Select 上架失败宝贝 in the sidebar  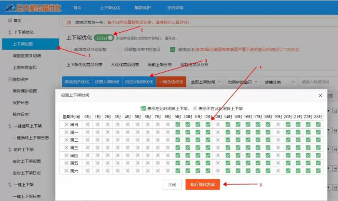[25, 67]
